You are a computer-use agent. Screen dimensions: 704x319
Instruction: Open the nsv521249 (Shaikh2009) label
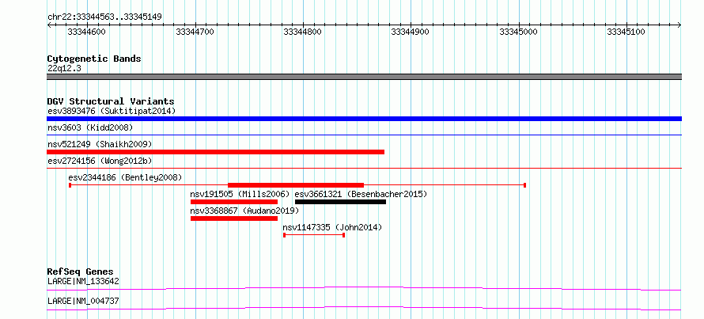pyautogui.click(x=100, y=144)
